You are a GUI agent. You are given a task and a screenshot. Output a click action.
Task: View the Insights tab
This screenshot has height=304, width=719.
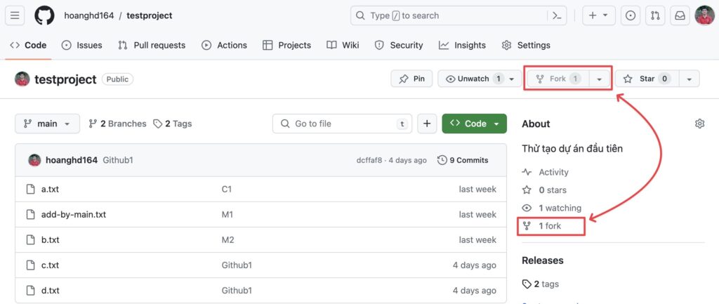tap(462, 45)
